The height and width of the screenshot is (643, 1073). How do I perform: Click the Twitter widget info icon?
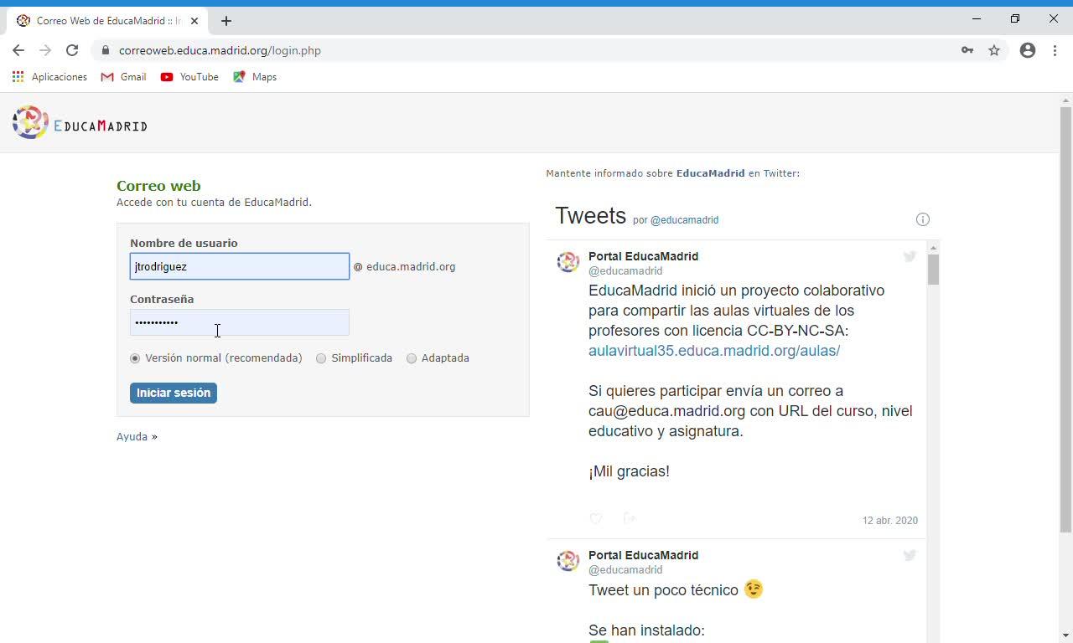pos(923,219)
